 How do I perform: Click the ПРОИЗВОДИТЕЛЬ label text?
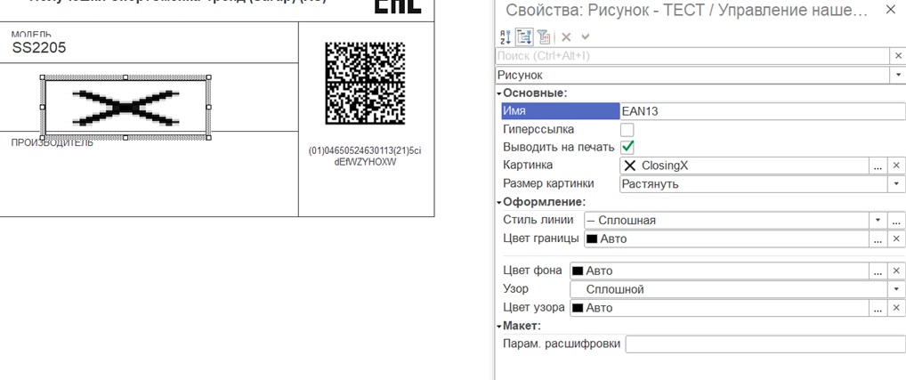52,143
